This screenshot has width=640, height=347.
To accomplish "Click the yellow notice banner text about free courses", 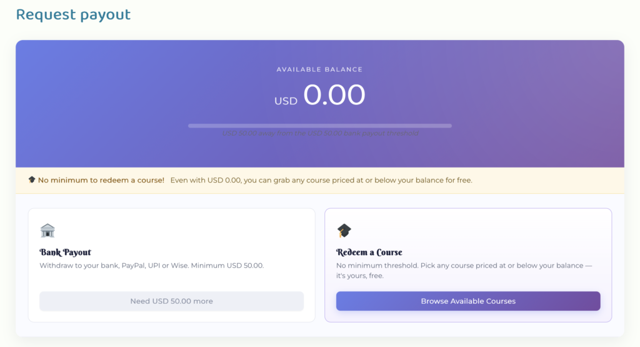I will click(x=321, y=180).
